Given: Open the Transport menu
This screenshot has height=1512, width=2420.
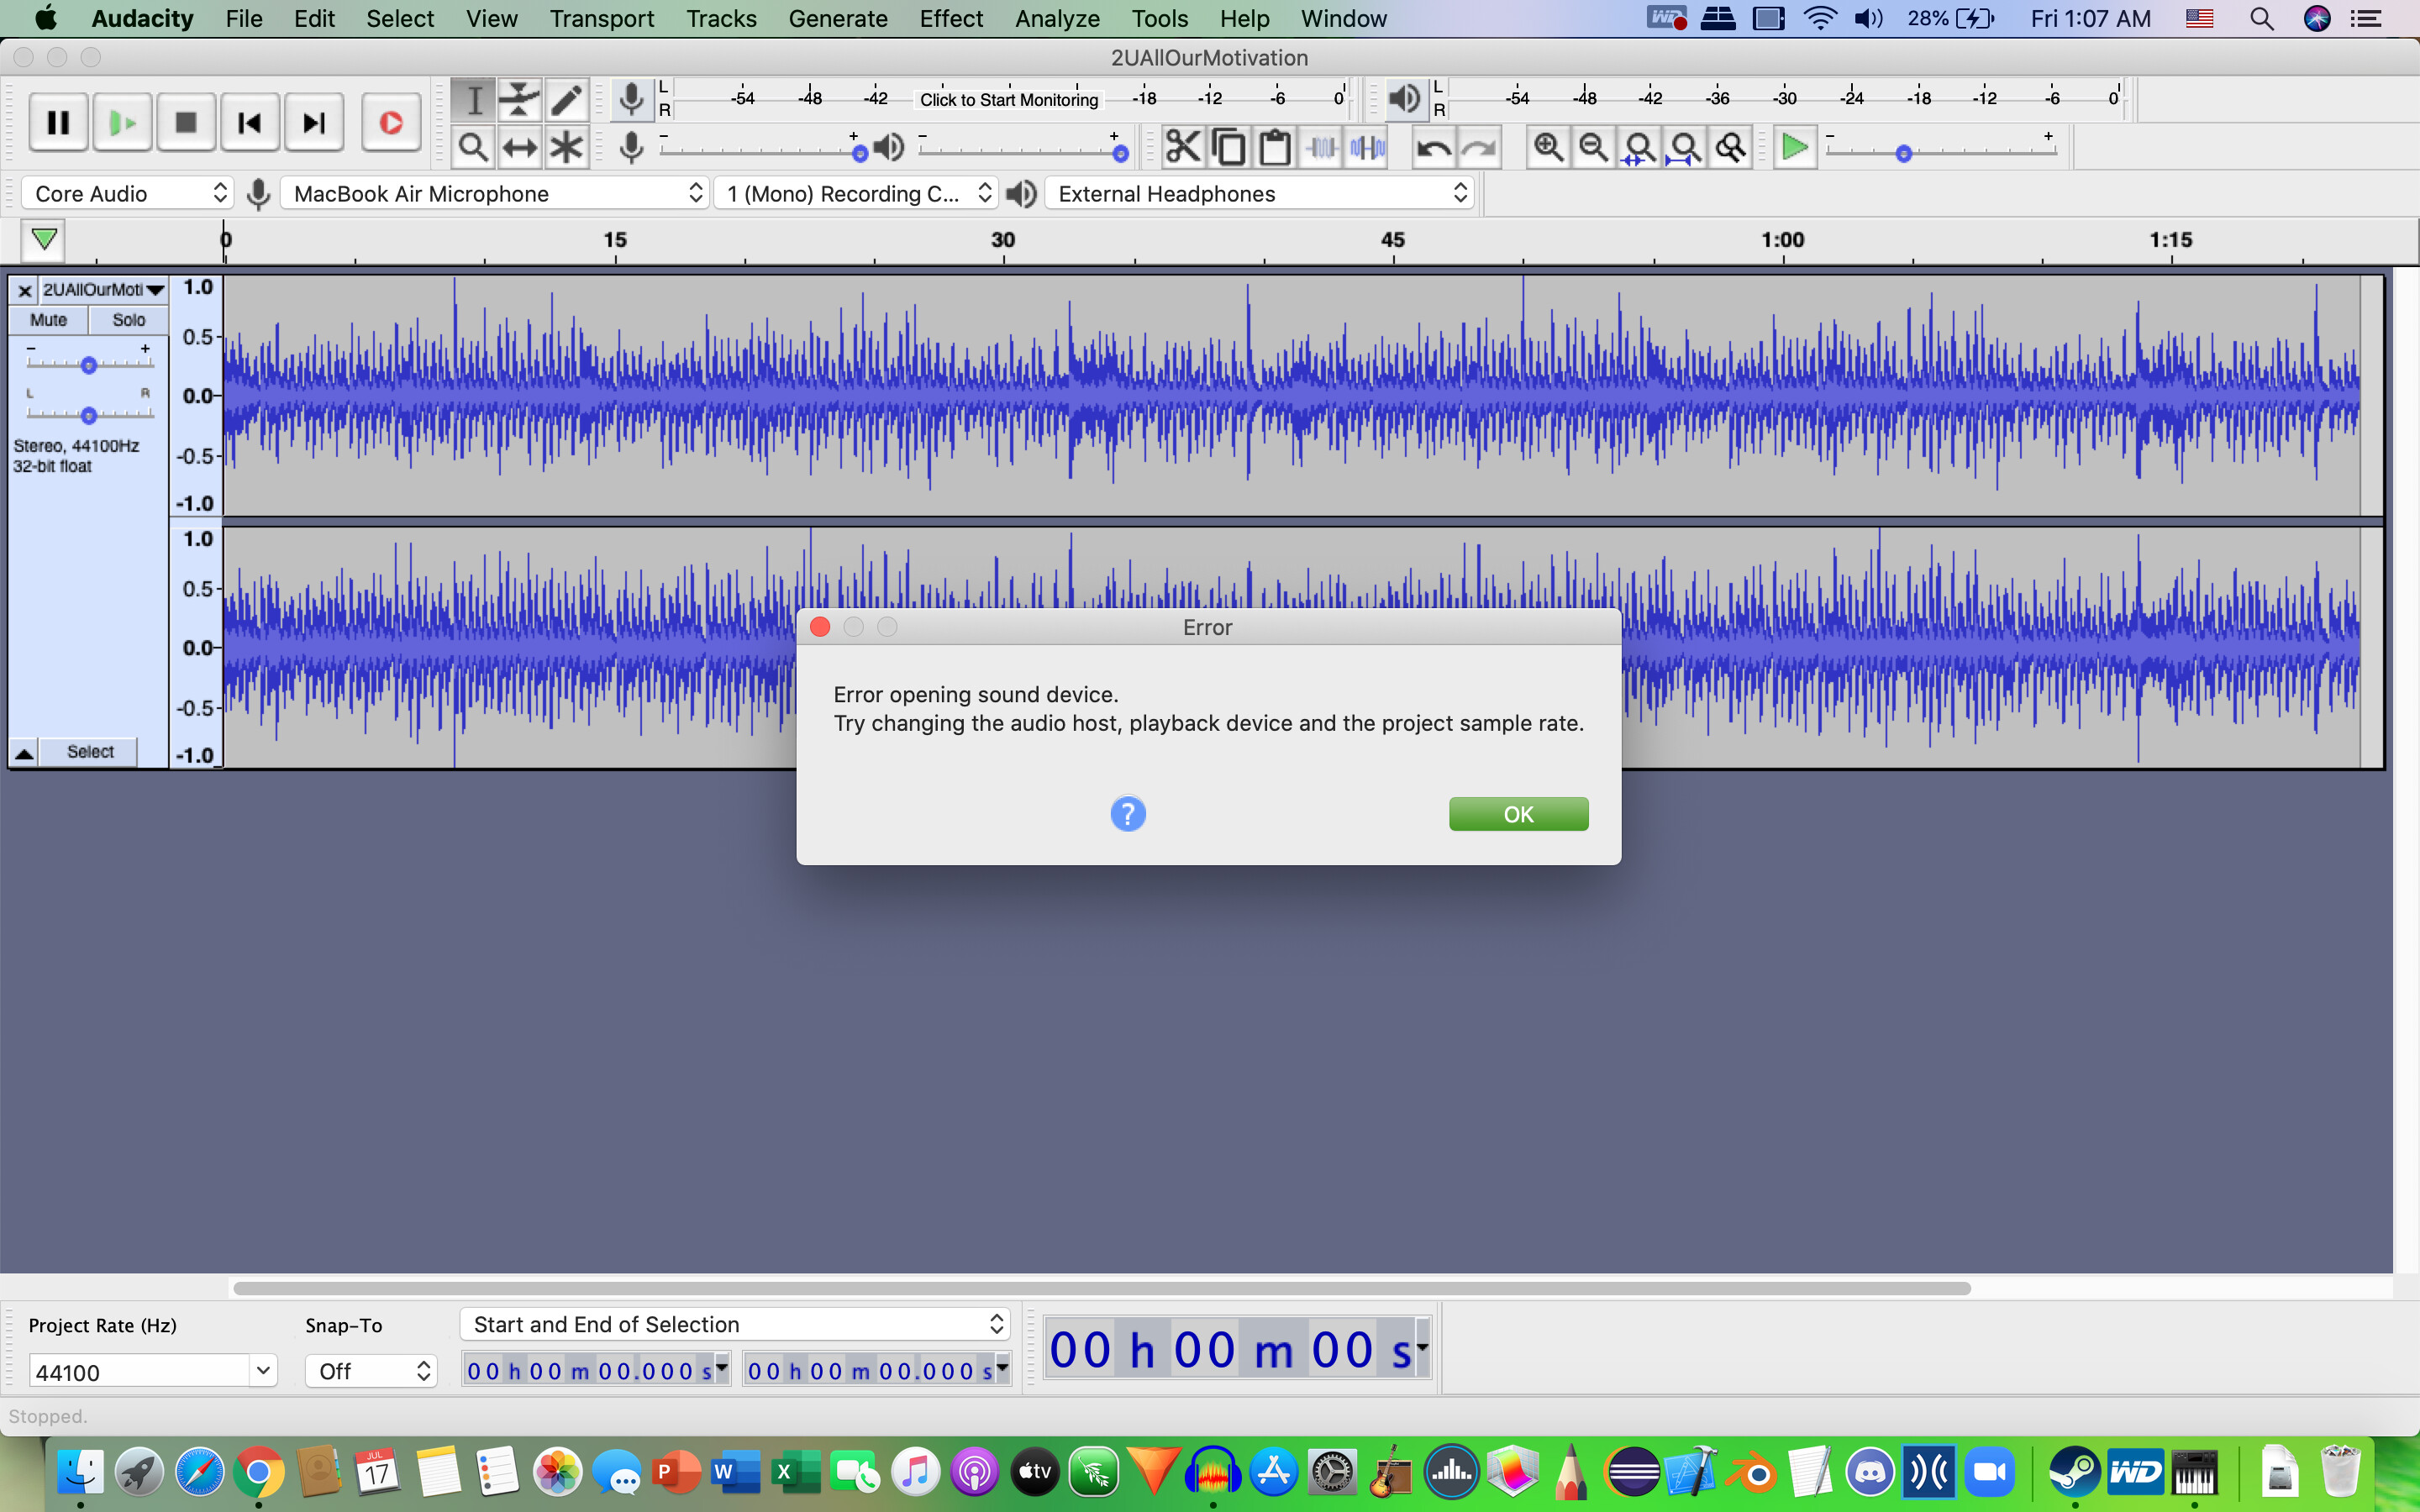Looking at the screenshot, I should (x=602, y=19).
